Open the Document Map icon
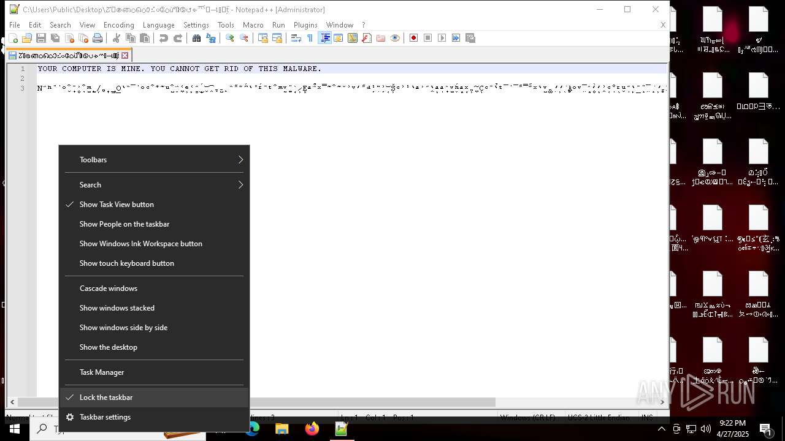 [x=353, y=38]
